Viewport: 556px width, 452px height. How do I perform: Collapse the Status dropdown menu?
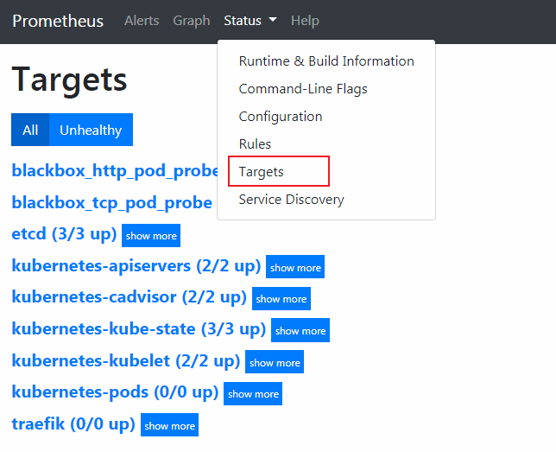(x=250, y=21)
